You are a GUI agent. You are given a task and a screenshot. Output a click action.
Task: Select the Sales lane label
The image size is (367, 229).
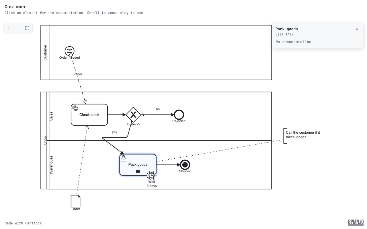(x=51, y=116)
